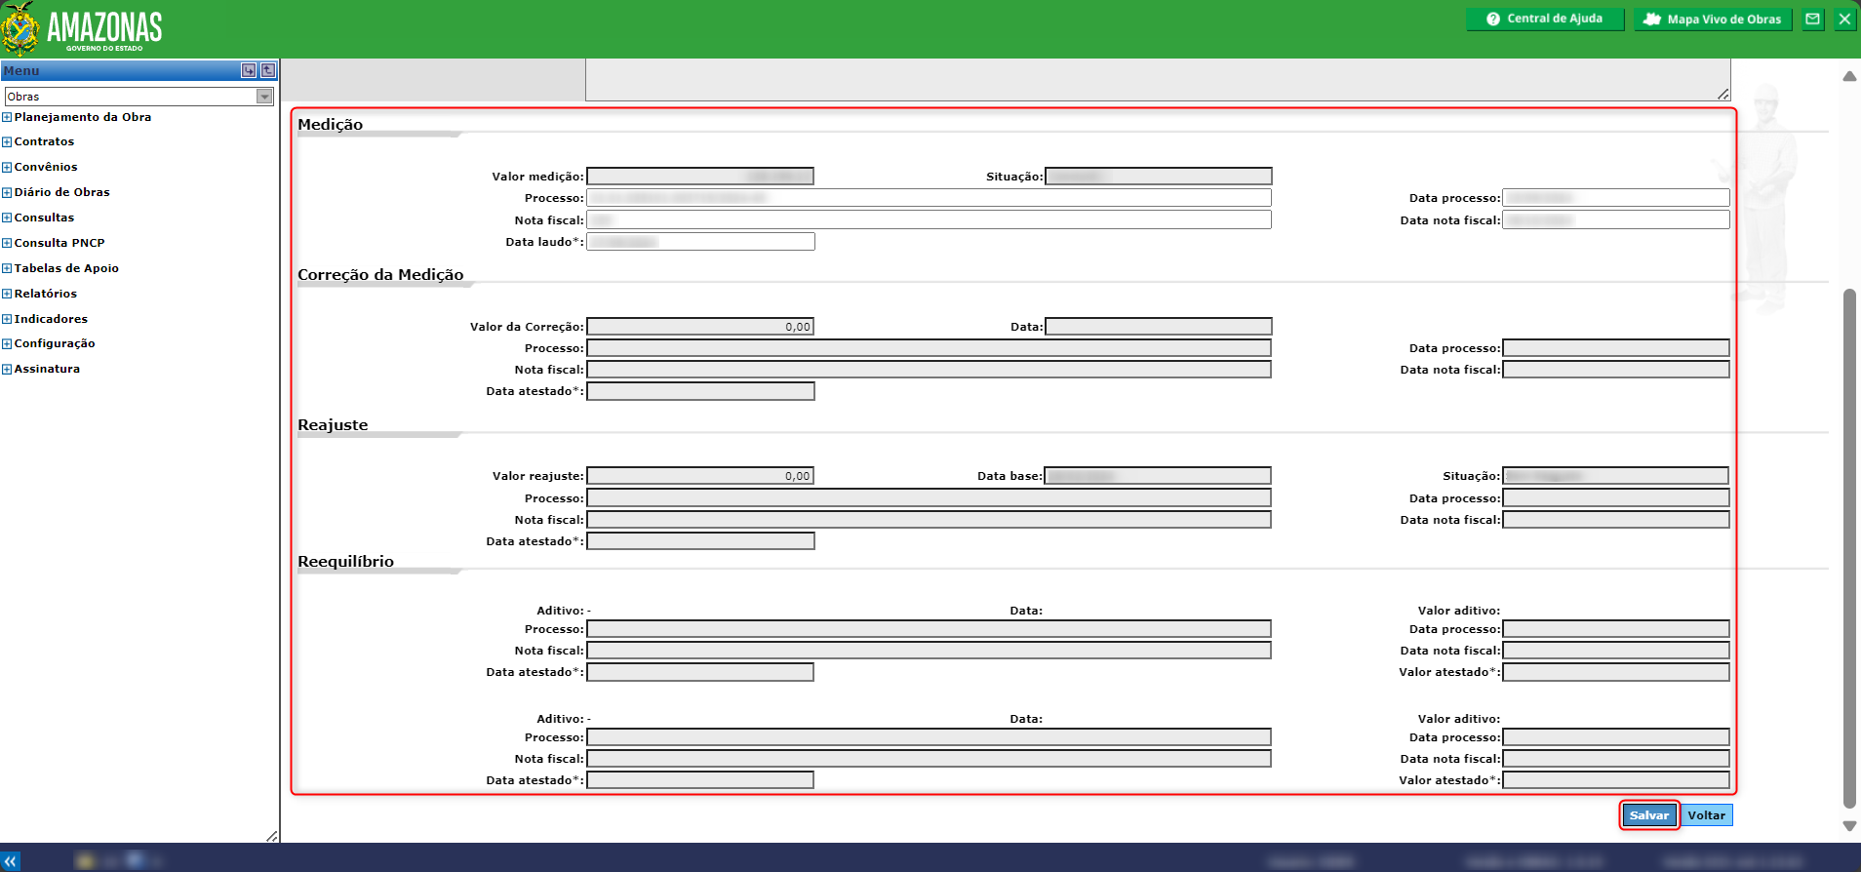Click the first Reequilíbrio Processo field
The image size is (1861, 872).
[929, 629]
